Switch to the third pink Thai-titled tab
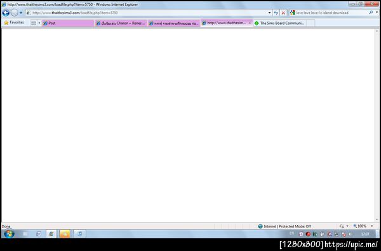 click(x=174, y=23)
